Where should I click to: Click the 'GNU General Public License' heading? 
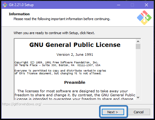coord(75,45)
